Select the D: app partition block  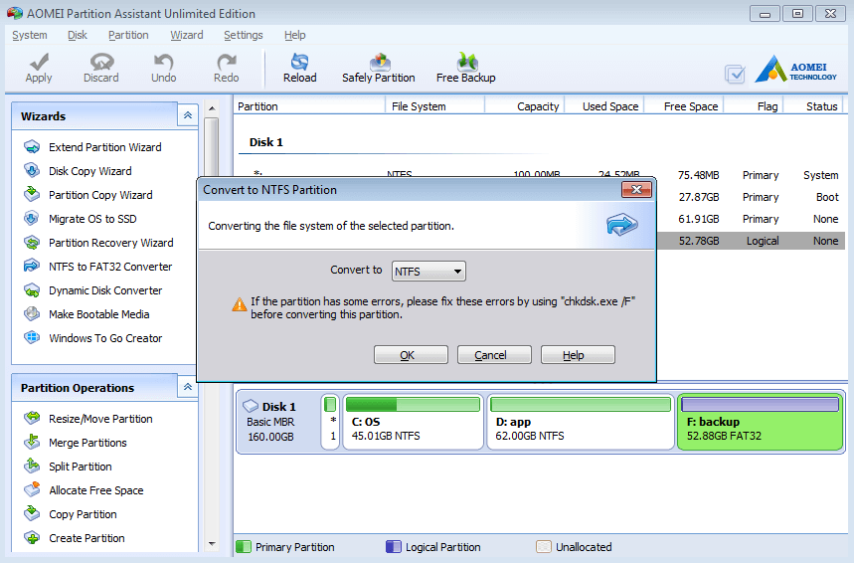(x=581, y=422)
